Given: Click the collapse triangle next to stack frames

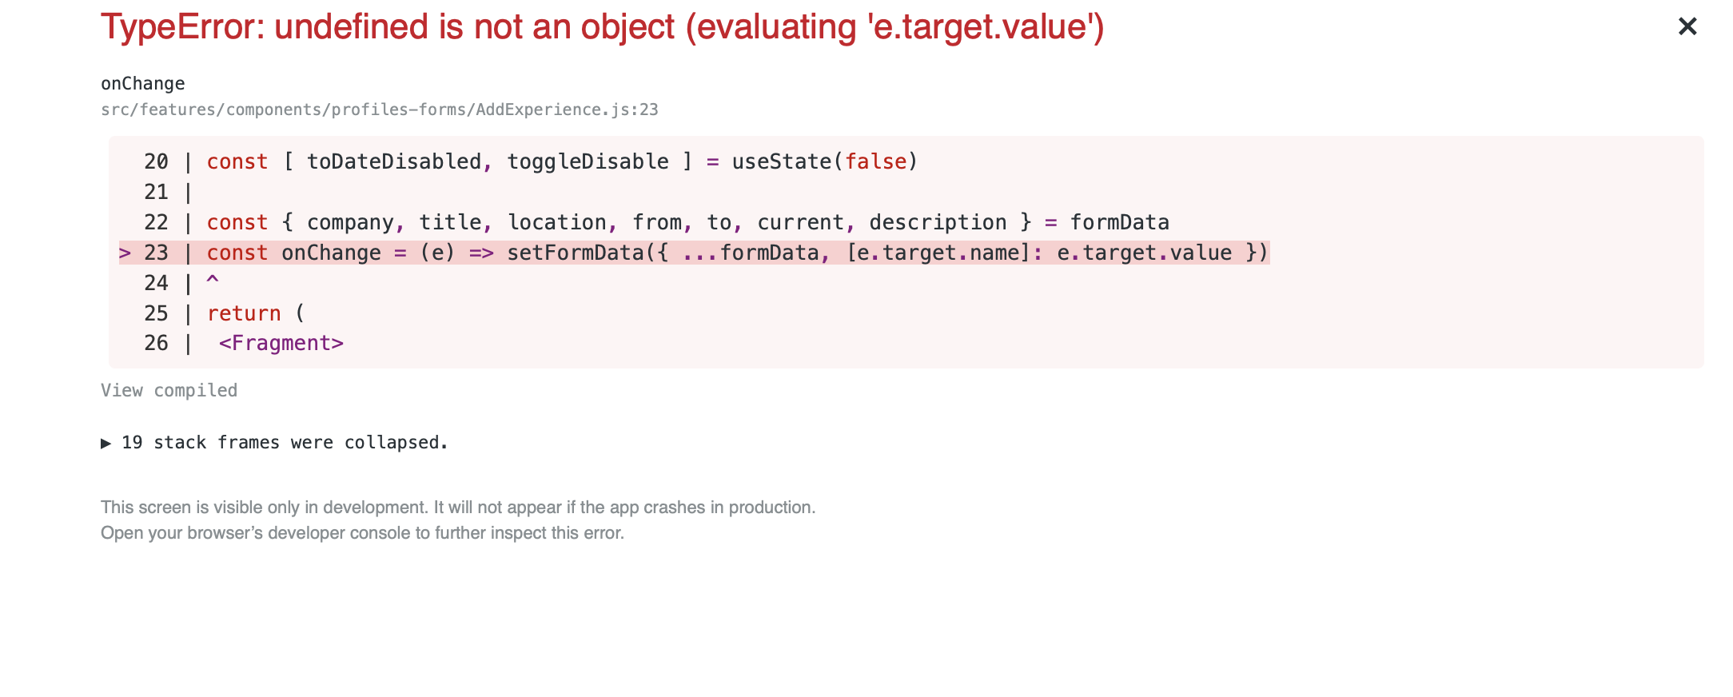Looking at the screenshot, I should 106,442.
